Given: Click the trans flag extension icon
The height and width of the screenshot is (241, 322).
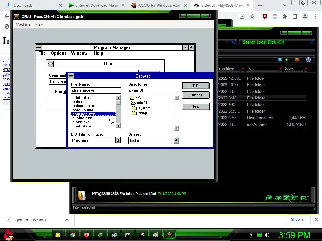Looking at the screenshot, I should coord(275,16).
